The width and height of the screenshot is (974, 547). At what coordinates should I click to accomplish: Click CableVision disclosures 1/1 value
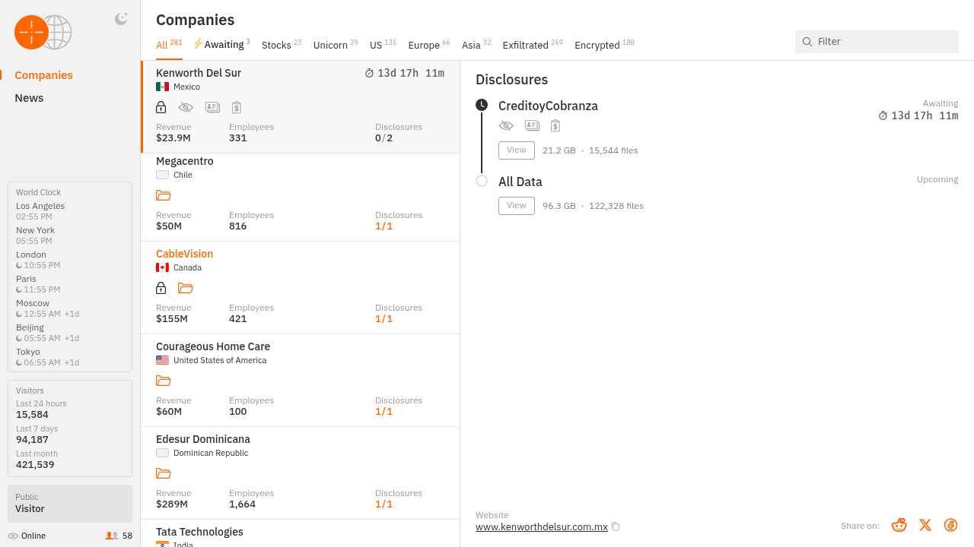coord(384,318)
